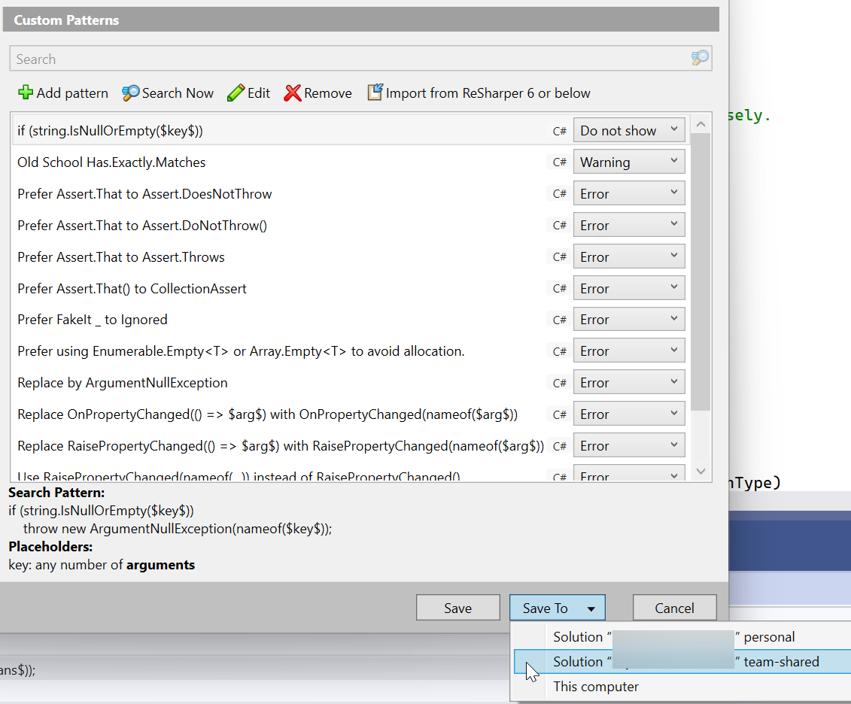Click the green plus Add pattern icon
The image size is (851, 704).
click(26, 93)
